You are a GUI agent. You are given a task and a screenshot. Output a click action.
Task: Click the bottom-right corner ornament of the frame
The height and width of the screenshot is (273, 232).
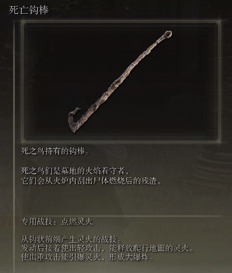(x=219, y=141)
